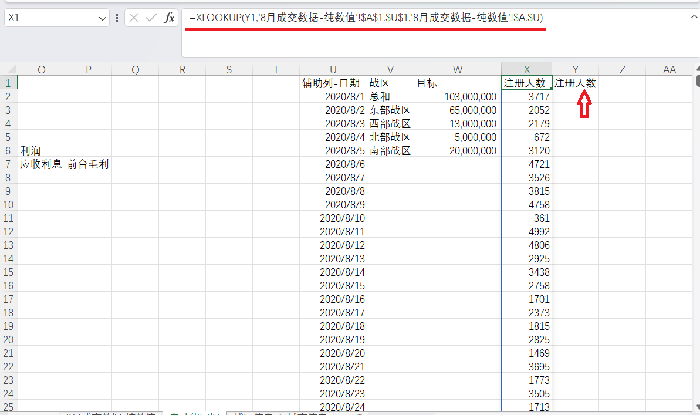Select the row 15 header
The width and height of the screenshot is (700, 415).
[9, 272]
